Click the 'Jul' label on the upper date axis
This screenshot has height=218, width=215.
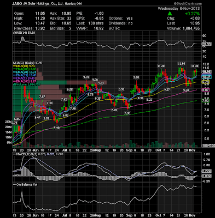pos(65,150)
